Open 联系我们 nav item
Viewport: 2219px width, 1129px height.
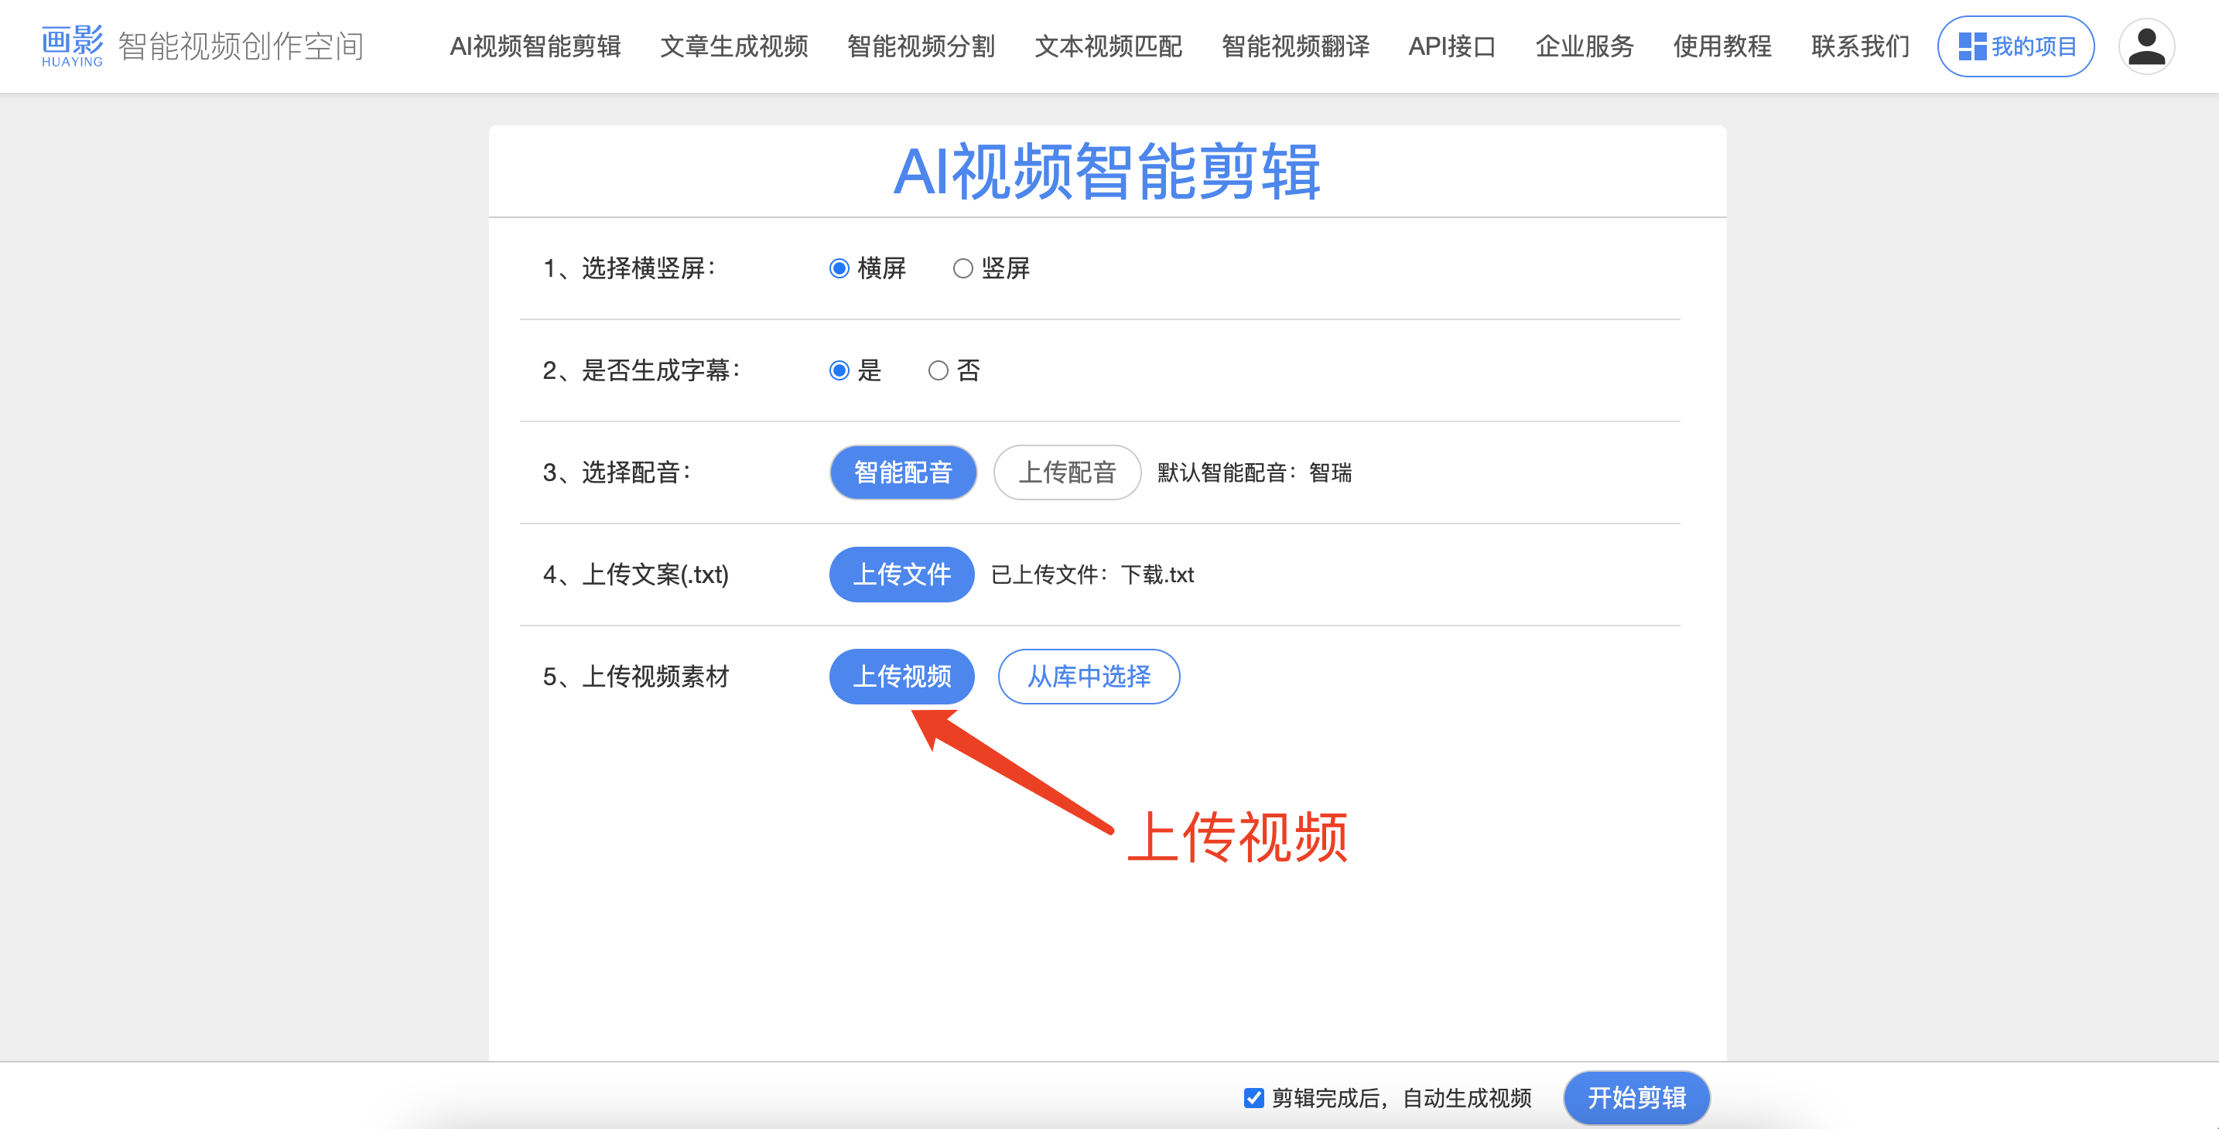[x=1860, y=46]
